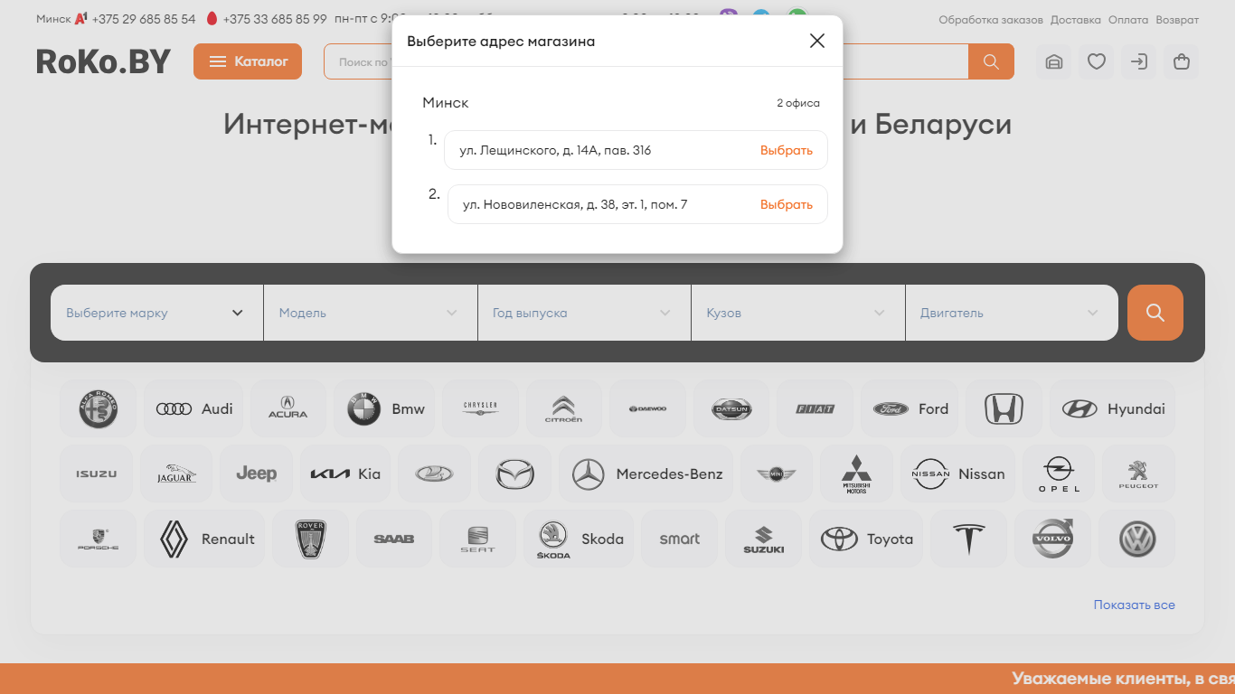The width and height of the screenshot is (1235, 694).
Task: Open the Возврат link
Action: pos(1177,19)
